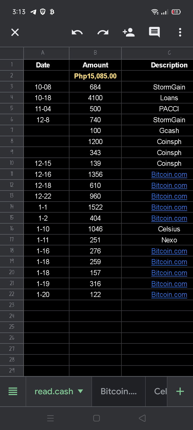Open the three-dot more options menu
The image size is (193, 430).
pyautogui.click(x=180, y=32)
